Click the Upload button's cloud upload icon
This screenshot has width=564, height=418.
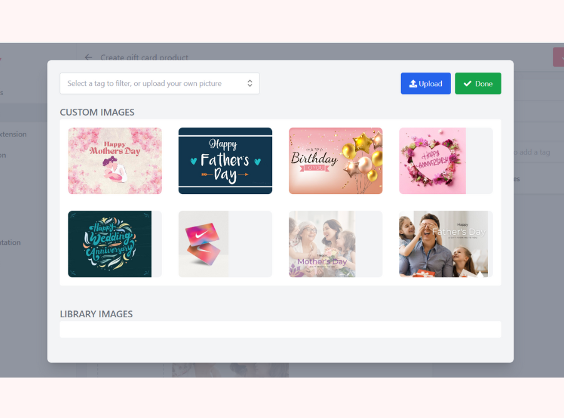(413, 83)
